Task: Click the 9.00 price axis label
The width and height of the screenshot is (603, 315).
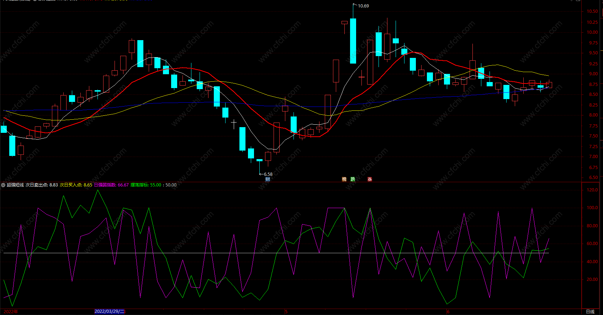Action: pos(593,74)
